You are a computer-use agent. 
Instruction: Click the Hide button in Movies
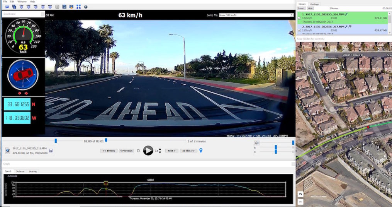click(x=310, y=8)
